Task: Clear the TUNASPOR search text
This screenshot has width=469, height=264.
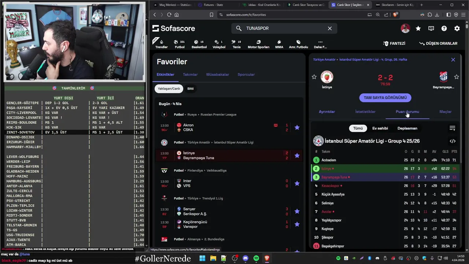Action: point(330,28)
